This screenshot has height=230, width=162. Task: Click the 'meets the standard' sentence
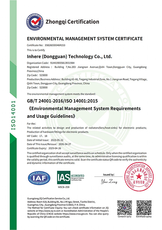(x=62, y=94)
